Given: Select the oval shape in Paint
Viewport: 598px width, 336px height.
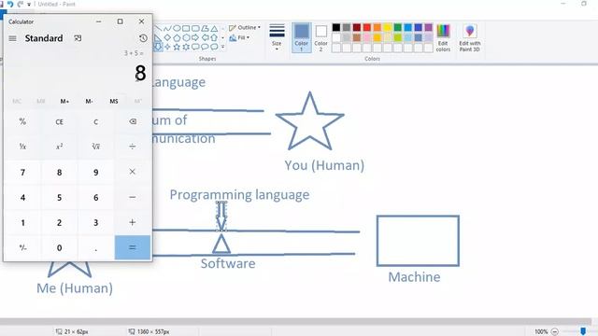Looking at the screenshot, I should pyautogui.click(x=177, y=29).
